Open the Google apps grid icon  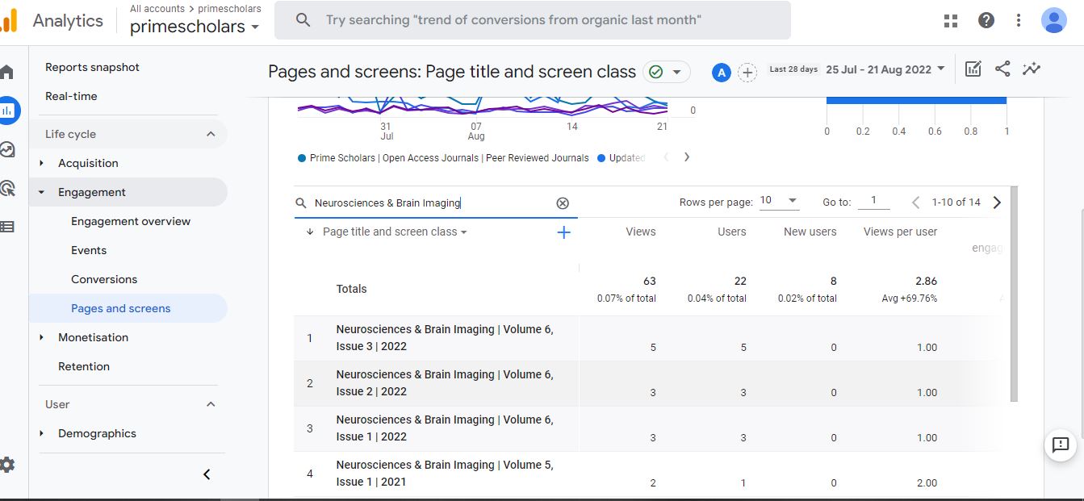(x=950, y=21)
